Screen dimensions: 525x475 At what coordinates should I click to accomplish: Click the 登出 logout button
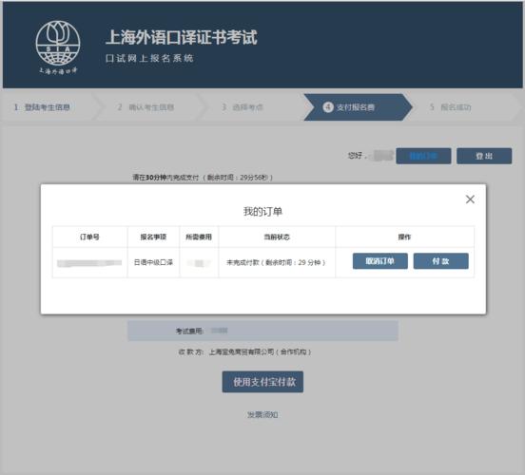point(484,156)
